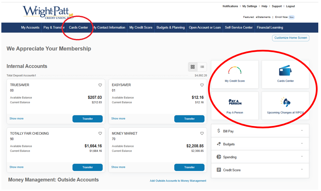Open Upcoming Changes at WPCU megaphone tile
Screen dimensions: 321x191
[285, 106]
